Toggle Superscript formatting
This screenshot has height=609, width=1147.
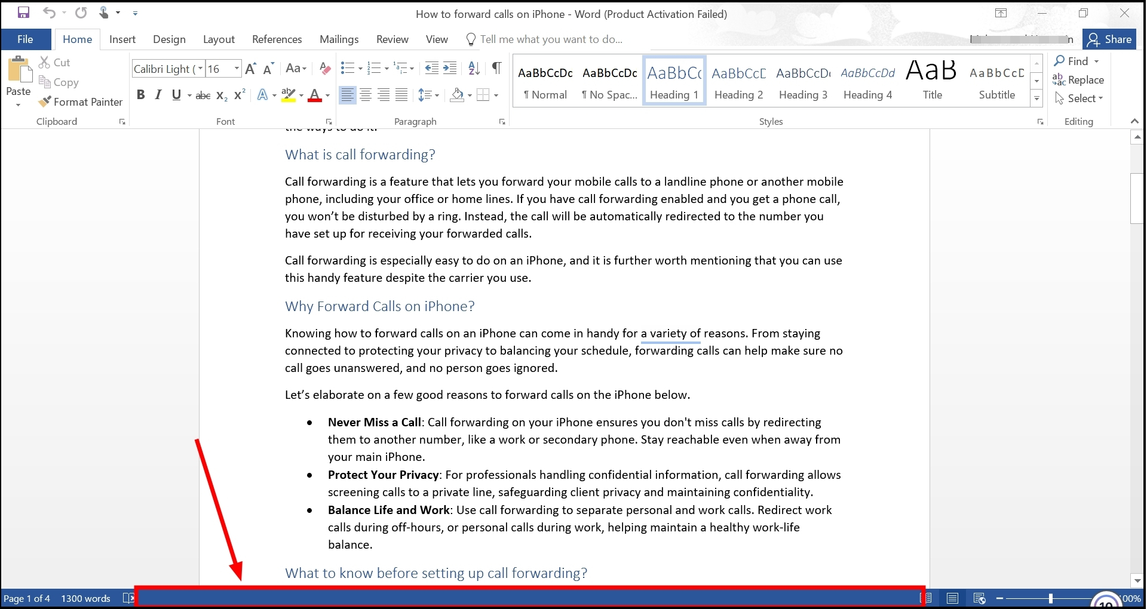(240, 95)
